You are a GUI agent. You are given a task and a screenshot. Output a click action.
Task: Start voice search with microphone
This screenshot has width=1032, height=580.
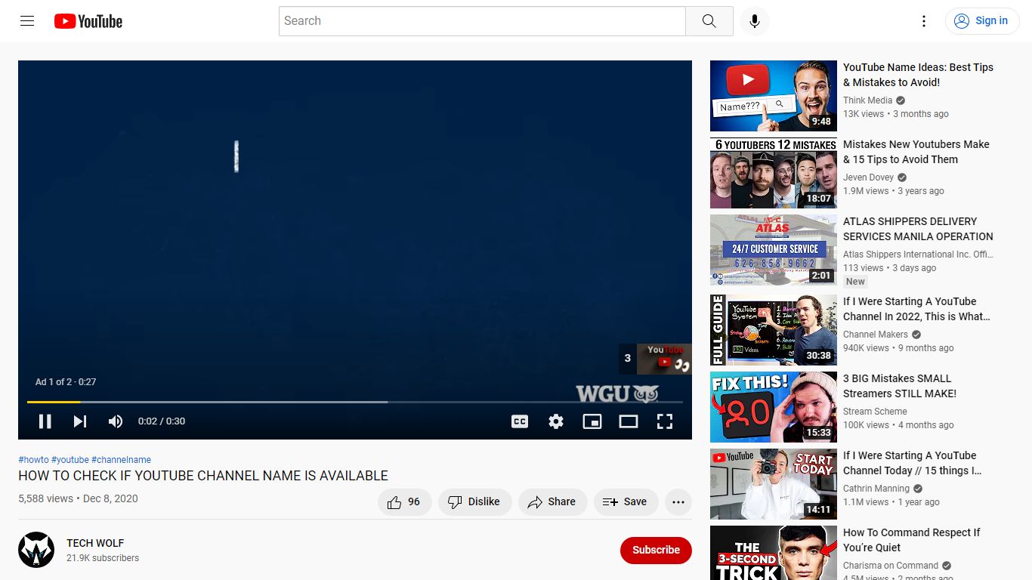[754, 21]
